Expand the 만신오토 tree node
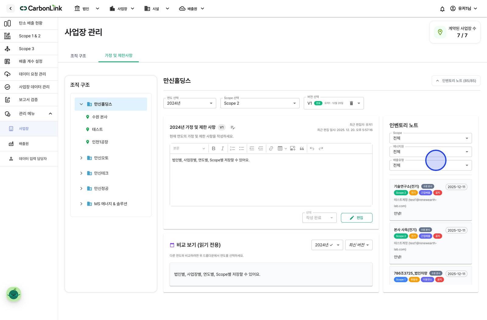This screenshot has width=487, height=320. coord(81,158)
